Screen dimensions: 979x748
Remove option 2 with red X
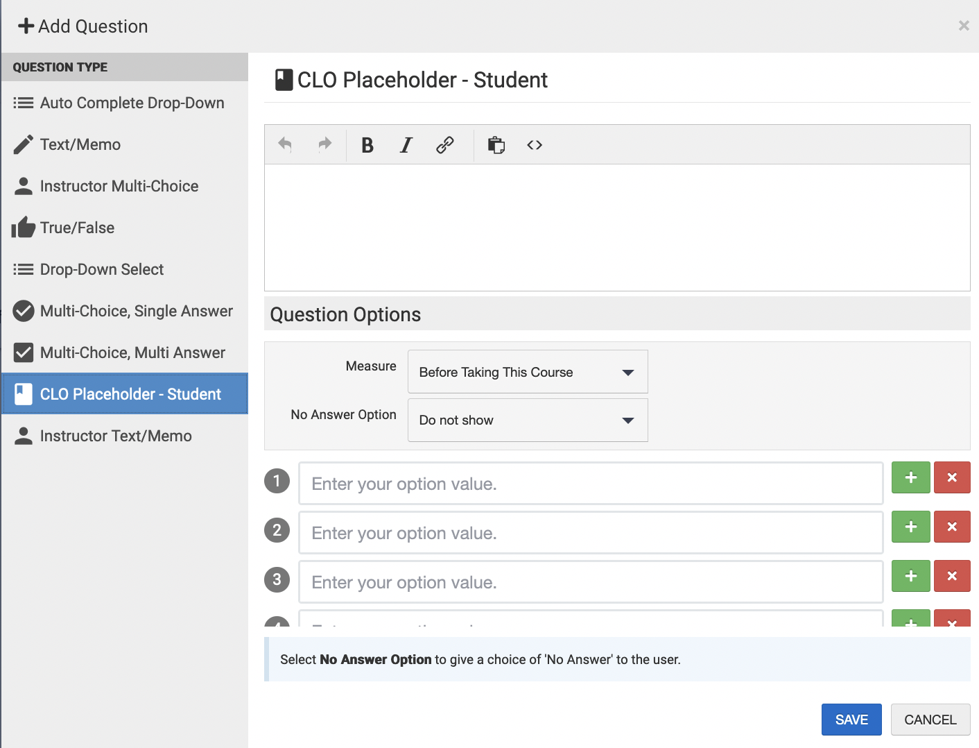952,527
